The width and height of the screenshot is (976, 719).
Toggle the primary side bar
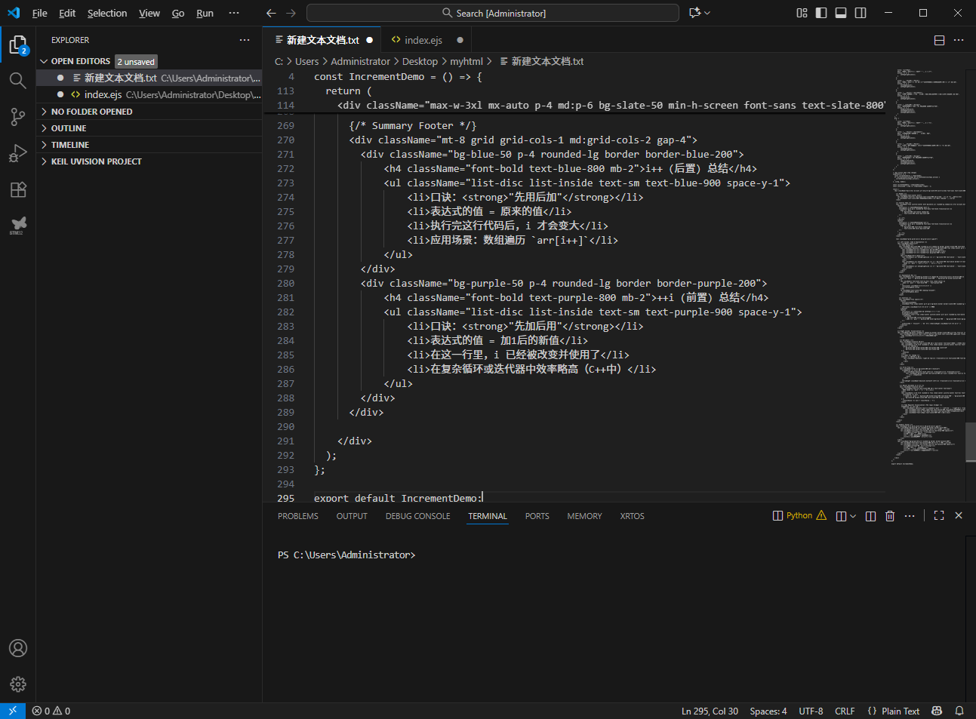(821, 13)
